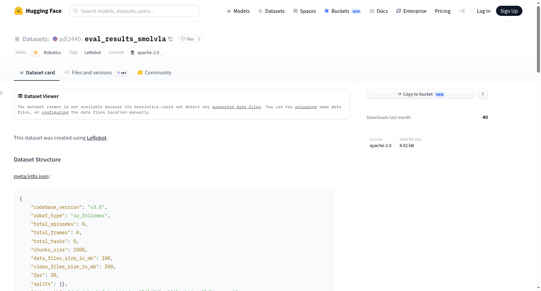Click the Files and versions tab icon
This screenshot has height=291, width=541.
coord(67,72)
